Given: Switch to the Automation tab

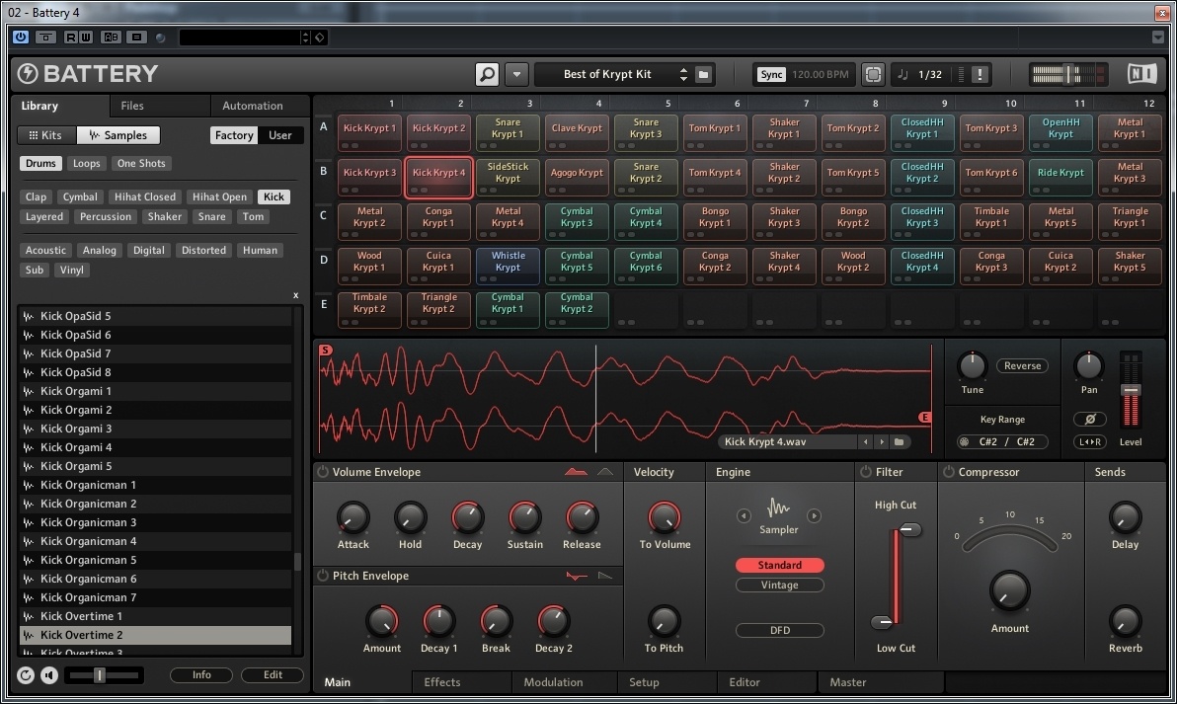Looking at the screenshot, I should coord(252,106).
